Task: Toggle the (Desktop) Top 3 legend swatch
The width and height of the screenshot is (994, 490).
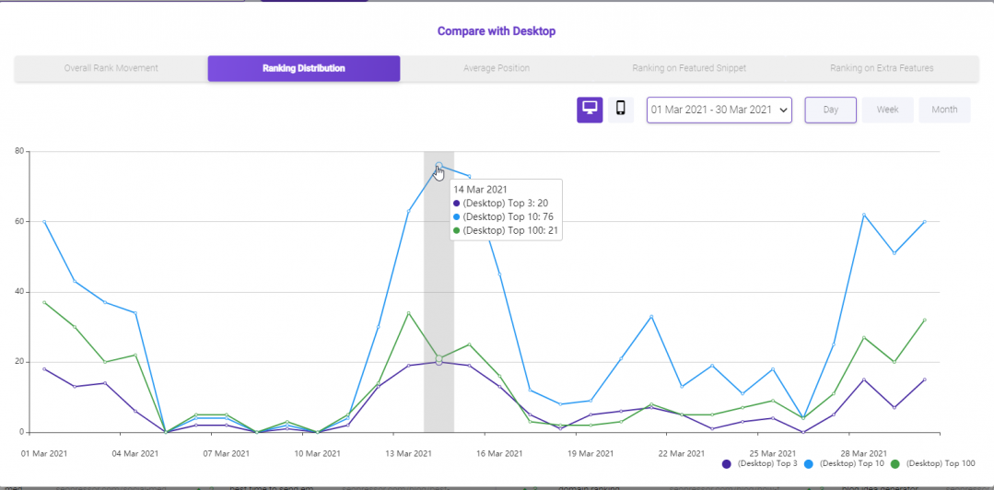Action: click(x=727, y=464)
